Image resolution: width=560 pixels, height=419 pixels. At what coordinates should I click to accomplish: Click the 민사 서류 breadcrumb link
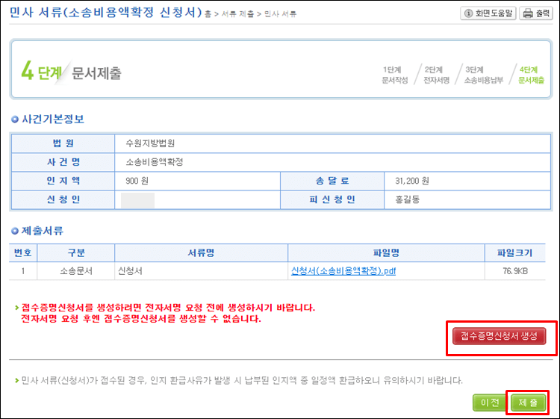tap(280, 14)
